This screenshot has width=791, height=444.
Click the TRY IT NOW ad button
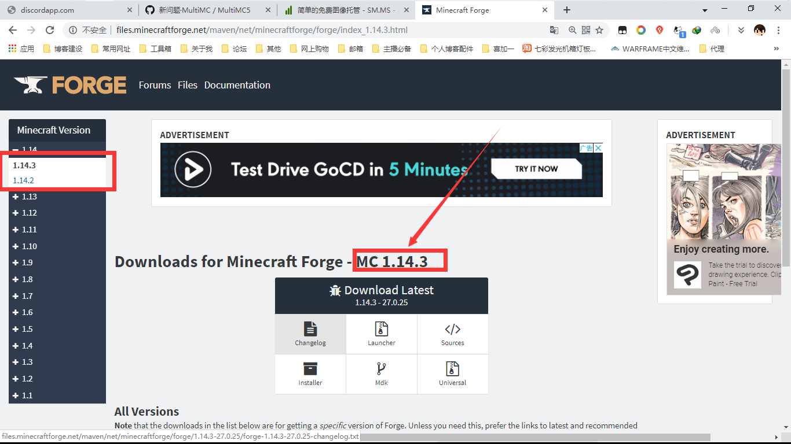(536, 168)
